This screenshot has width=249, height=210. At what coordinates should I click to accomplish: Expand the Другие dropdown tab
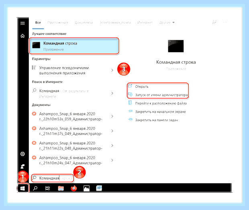point(167,23)
